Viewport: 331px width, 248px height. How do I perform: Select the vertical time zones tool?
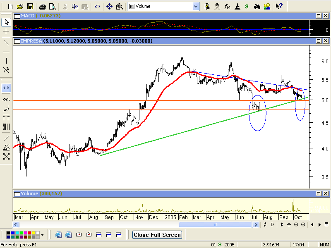tap(6, 126)
